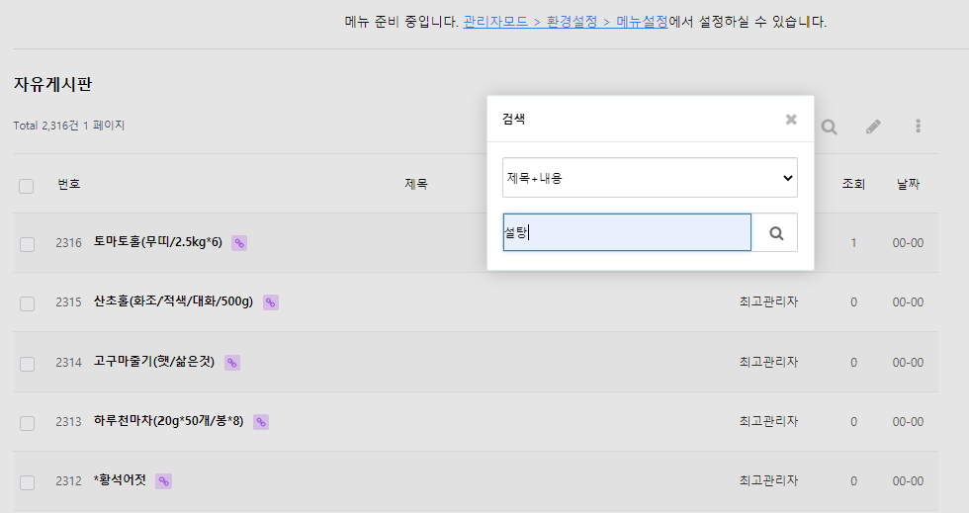Check the box for post 2316
The width and height of the screenshot is (969, 513).
[28, 244]
